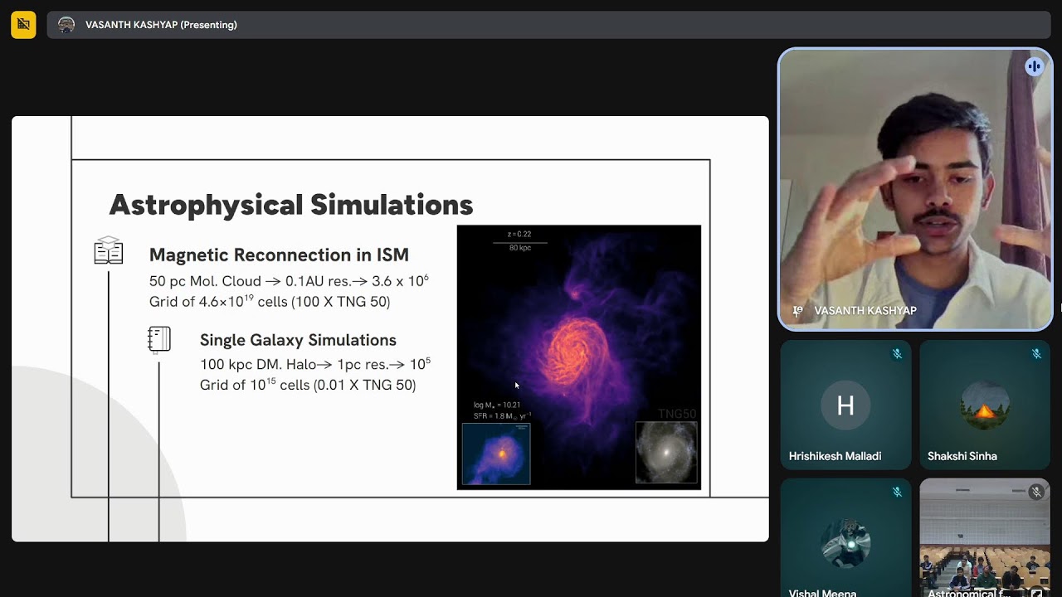Click the open-book icon beside Magnetic Reconnection
This screenshot has height=597, width=1062.
109,250
